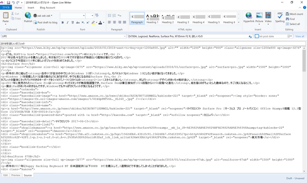Open the Blog Account ribbon tab
Screen dimensions: 307x183
tap(48, 8)
